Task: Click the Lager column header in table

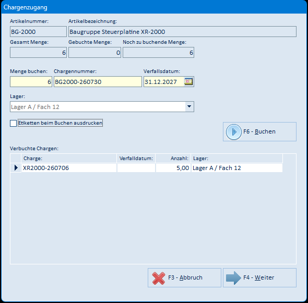Action: click(x=237, y=159)
